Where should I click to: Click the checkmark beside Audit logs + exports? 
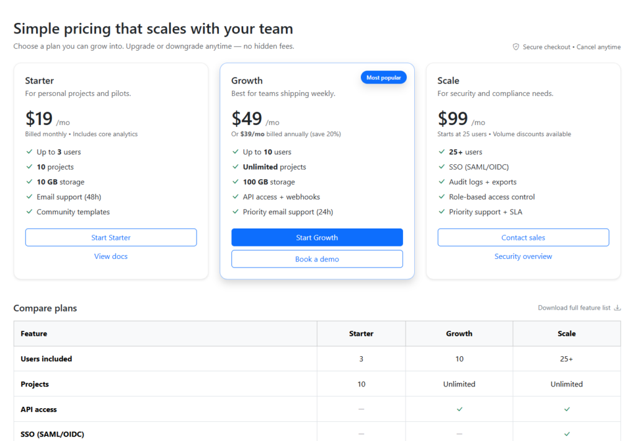(442, 182)
